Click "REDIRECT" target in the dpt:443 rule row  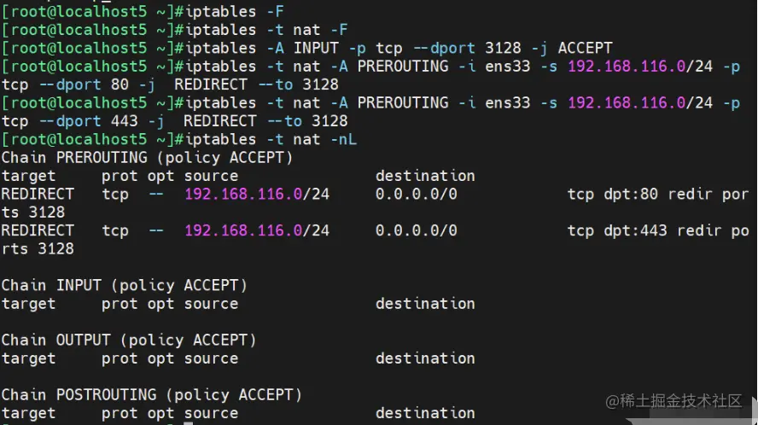pyautogui.click(x=38, y=231)
